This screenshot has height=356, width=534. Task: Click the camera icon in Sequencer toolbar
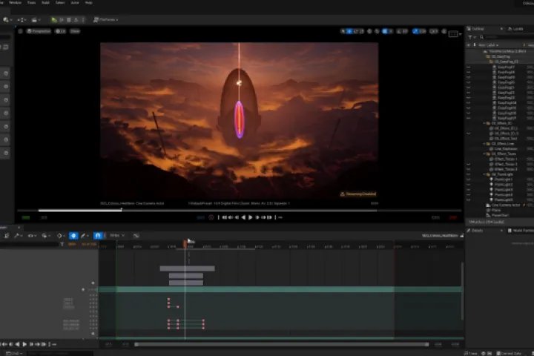click(x=30, y=235)
